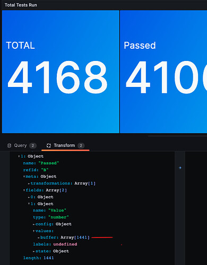Collapse the values node

[x=34, y=231]
